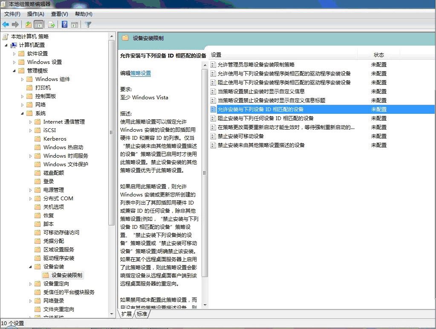Image resolution: width=436 pixels, height=329 pixels.
Task: Click the Back arrow toolbar icon
Action: click(x=6, y=25)
